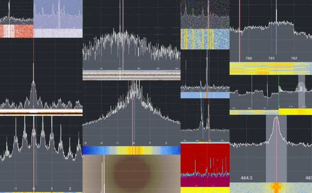Click the -3 axis label on the center spectrum
Viewport: 312px width, 193px height.
[85, 143]
